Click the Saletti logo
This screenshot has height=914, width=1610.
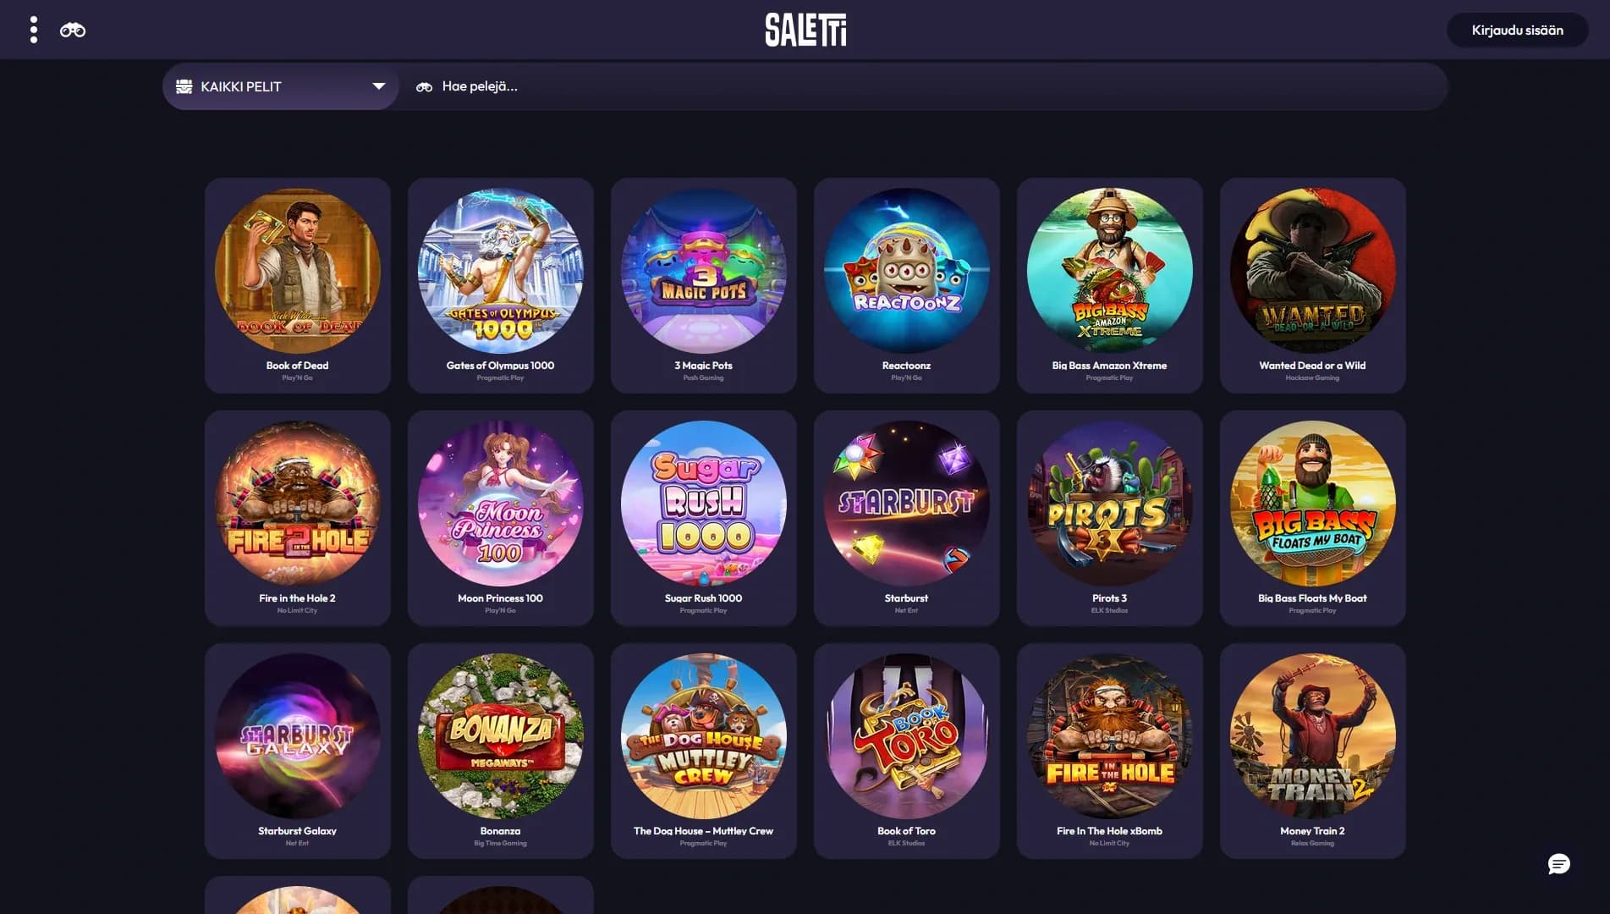click(805, 30)
